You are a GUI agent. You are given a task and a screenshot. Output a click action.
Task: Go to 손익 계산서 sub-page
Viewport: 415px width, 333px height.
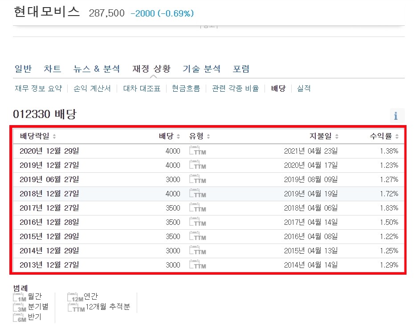tap(92, 89)
